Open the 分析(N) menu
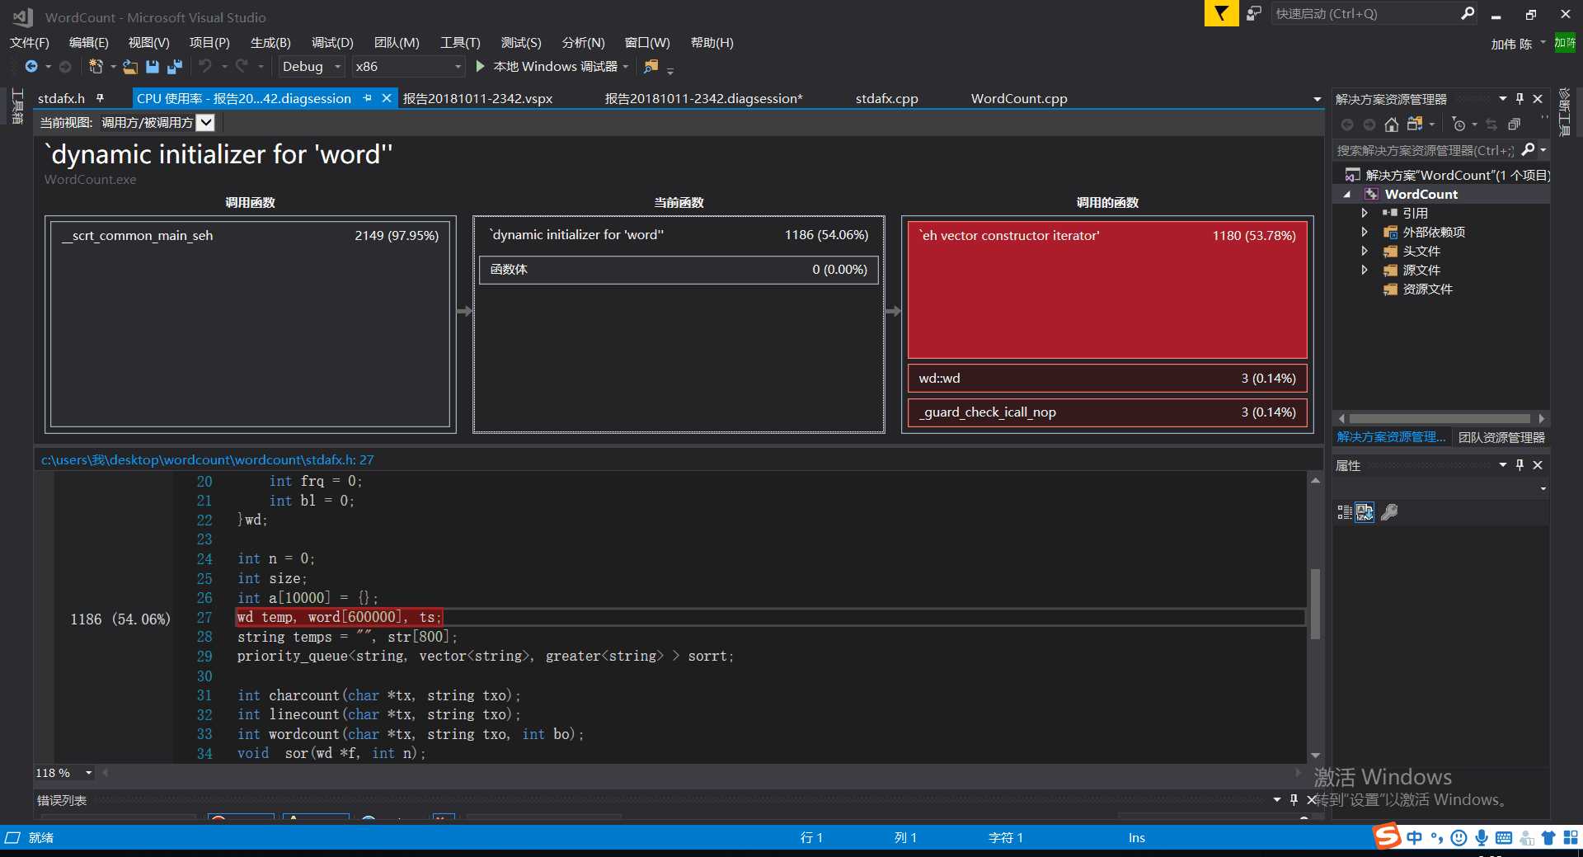The width and height of the screenshot is (1583, 857). coord(583,42)
